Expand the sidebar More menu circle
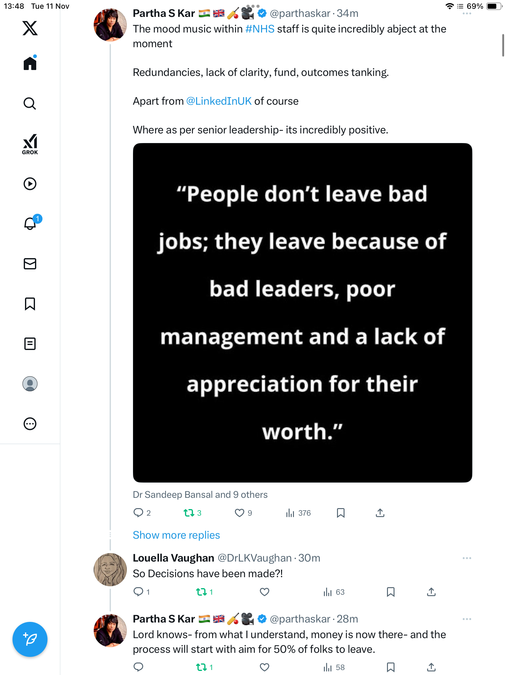Viewport: 506px width, 675px height. [x=30, y=424]
